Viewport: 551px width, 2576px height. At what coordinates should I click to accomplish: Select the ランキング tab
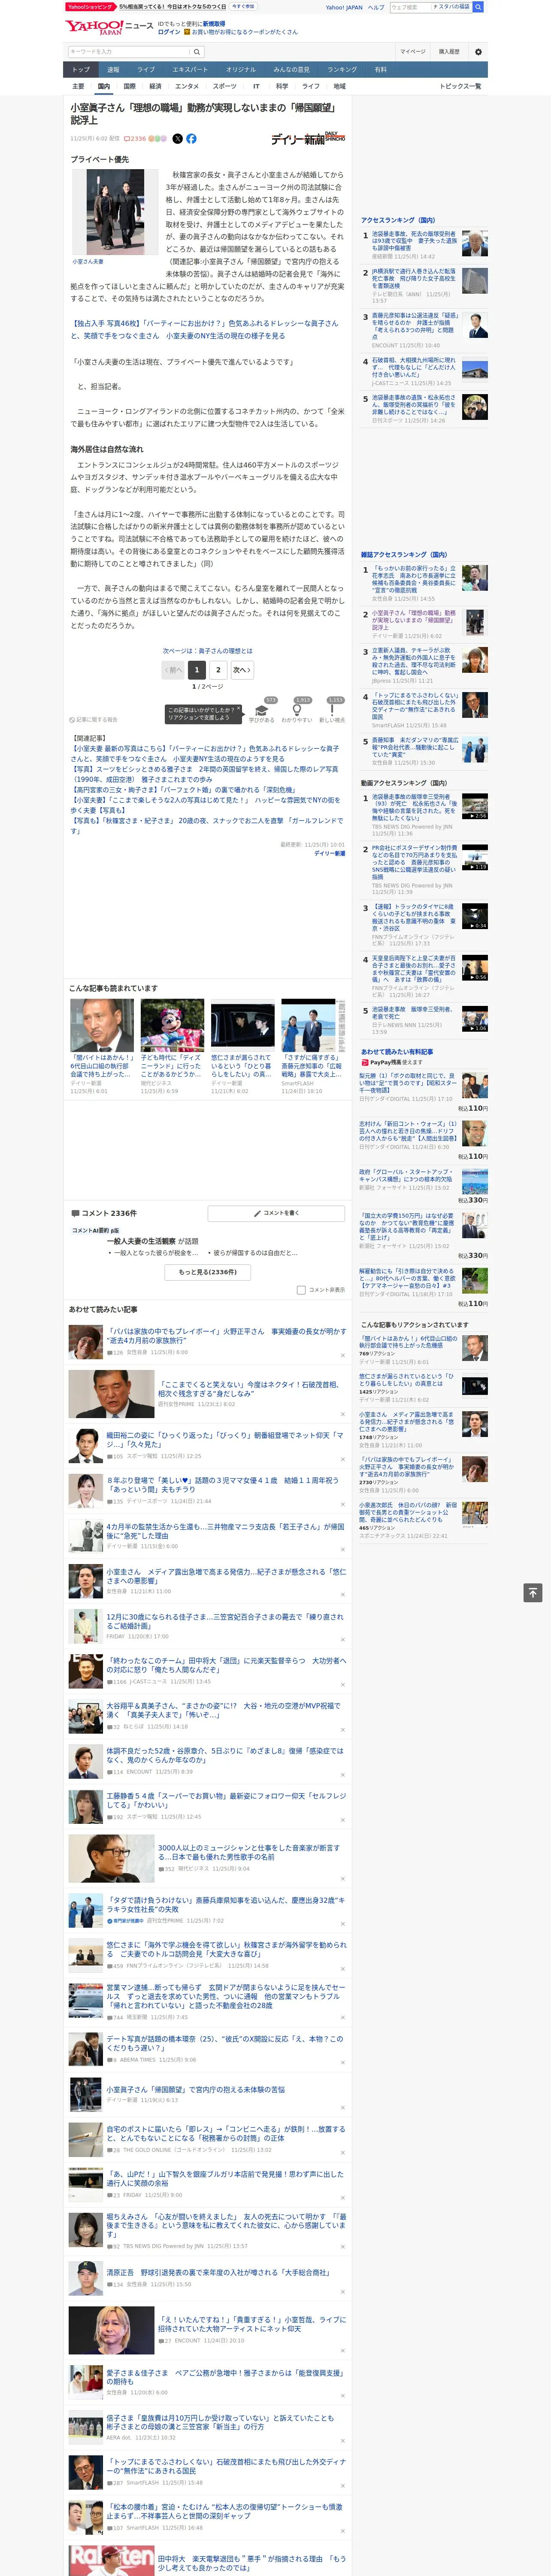(x=342, y=70)
